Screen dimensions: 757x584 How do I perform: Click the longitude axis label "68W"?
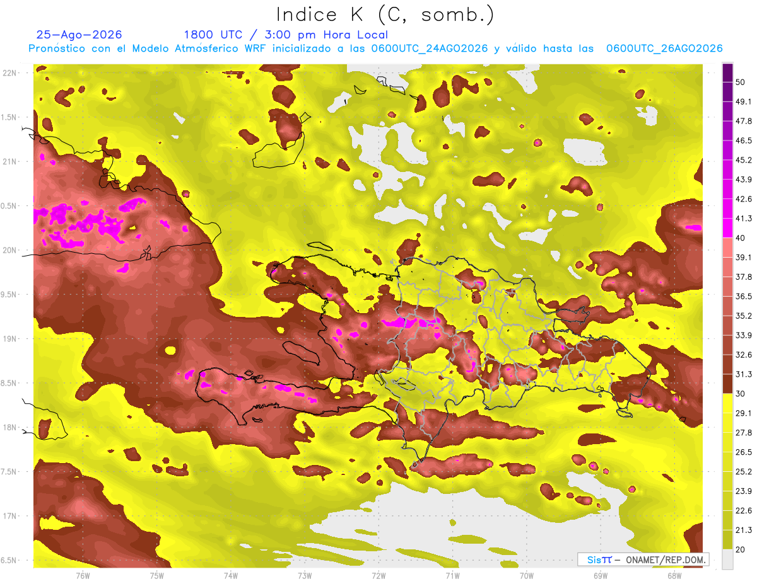pos(674,576)
